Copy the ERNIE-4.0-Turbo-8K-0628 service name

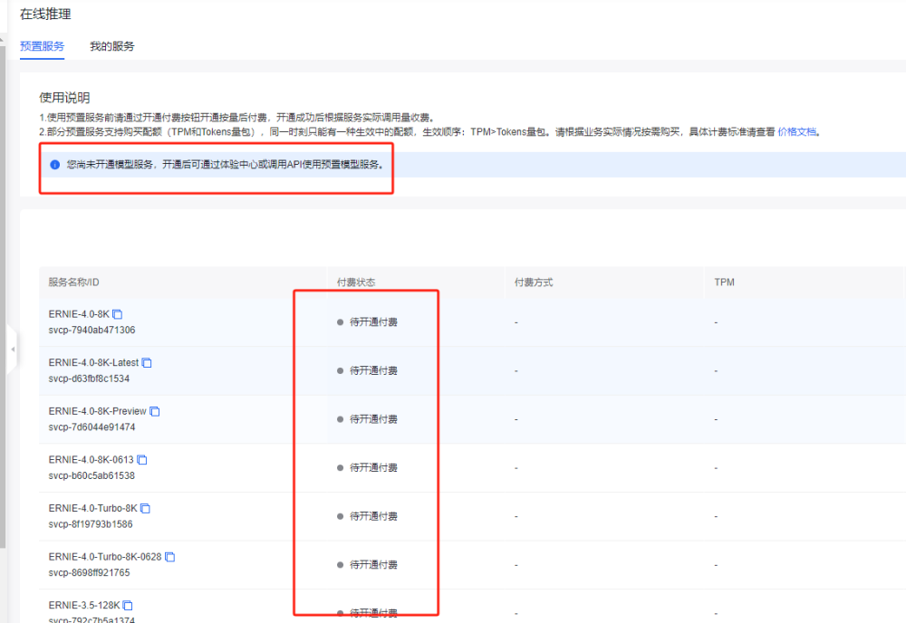click(170, 557)
